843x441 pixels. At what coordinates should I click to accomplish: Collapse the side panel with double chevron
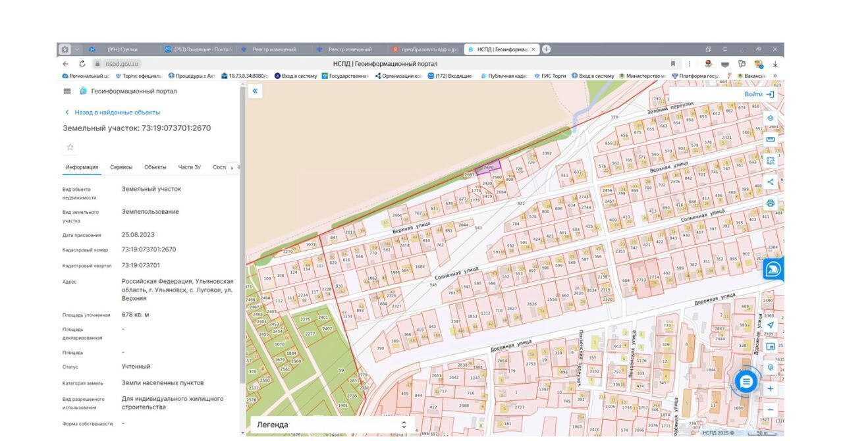[x=256, y=91]
